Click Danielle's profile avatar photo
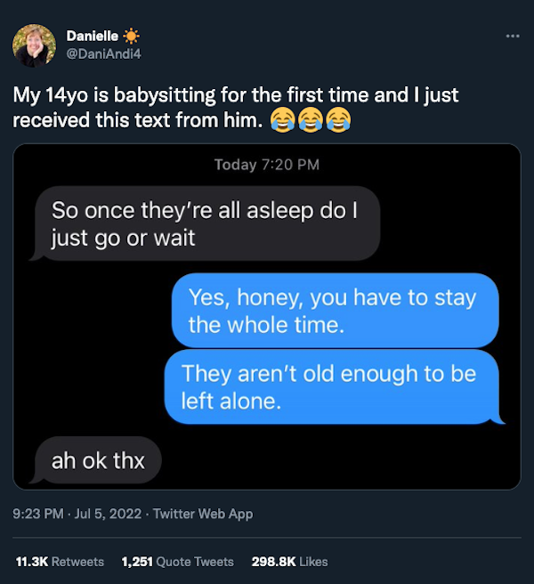Image resolution: width=534 pixels, height=584 pixels. (35, 46)
